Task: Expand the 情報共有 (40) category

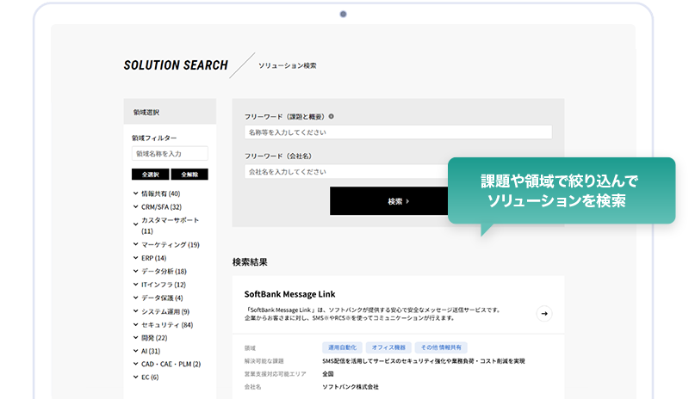Action: (x=135, y=193)
